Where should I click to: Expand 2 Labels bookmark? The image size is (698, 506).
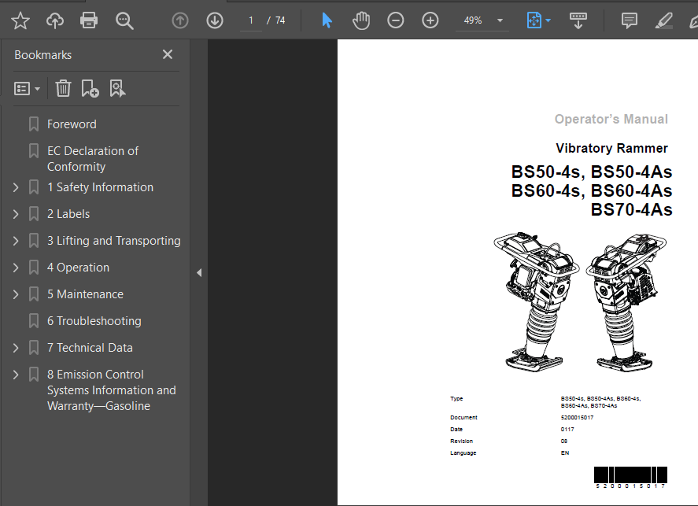pyautogui.click(x=16, y=214)
